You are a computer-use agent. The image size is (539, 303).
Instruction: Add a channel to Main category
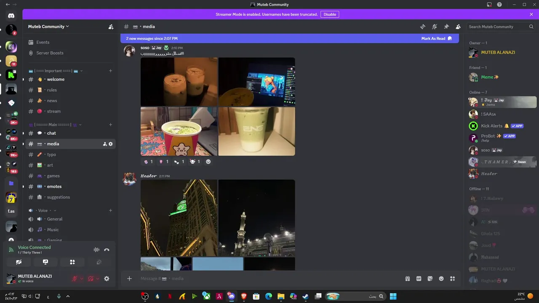point(110,125)
